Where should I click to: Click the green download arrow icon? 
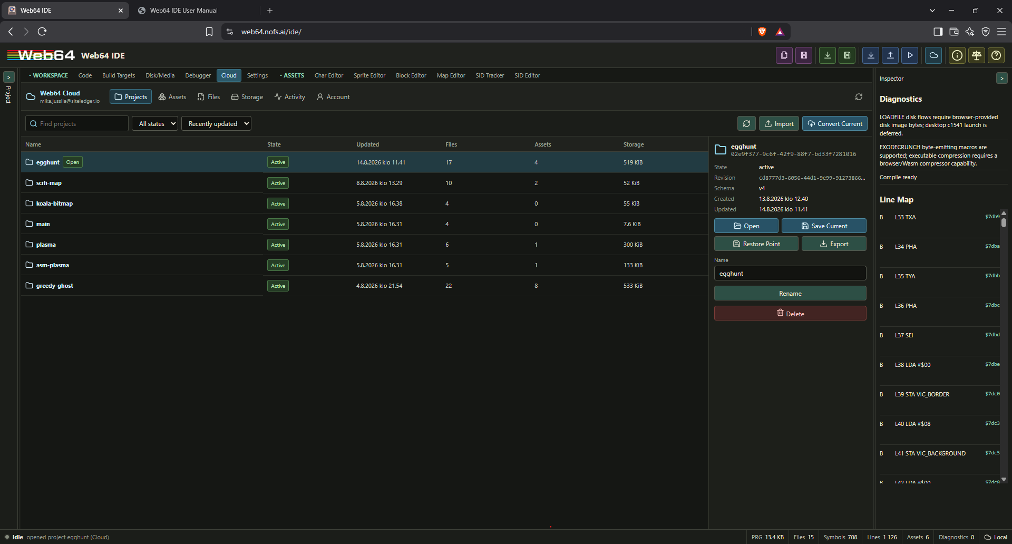click(828, 55)
